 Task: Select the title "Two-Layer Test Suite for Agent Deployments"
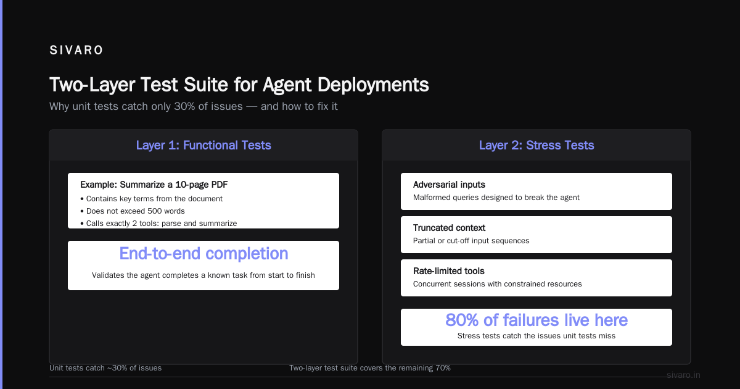pyautogui.click(x=239, y=85)
